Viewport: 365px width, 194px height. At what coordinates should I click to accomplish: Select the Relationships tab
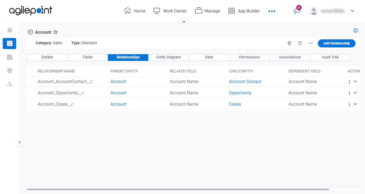[128, 57]
